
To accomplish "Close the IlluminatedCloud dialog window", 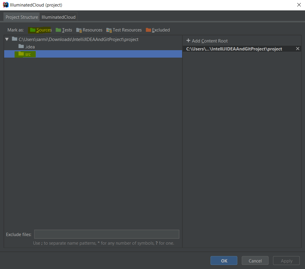I will (x=299, y=5).
